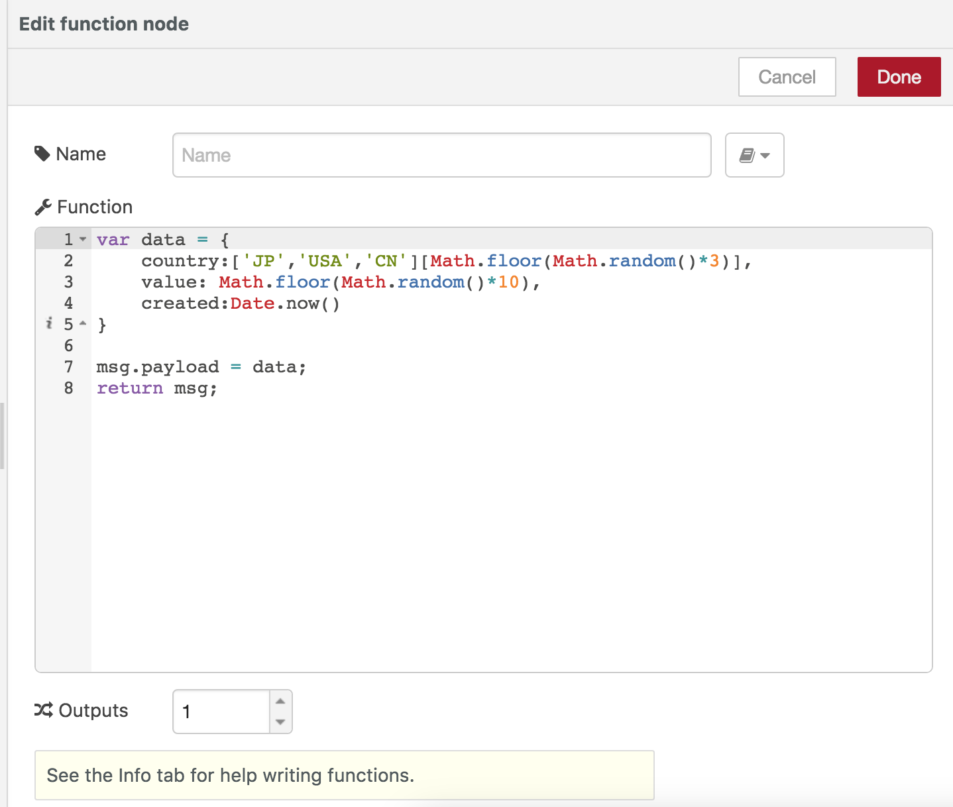Image resolution: width=953 pixels, height=807 pixels.
Task: Click the fold end marker on line 5
Action: [x=84, y=323]
